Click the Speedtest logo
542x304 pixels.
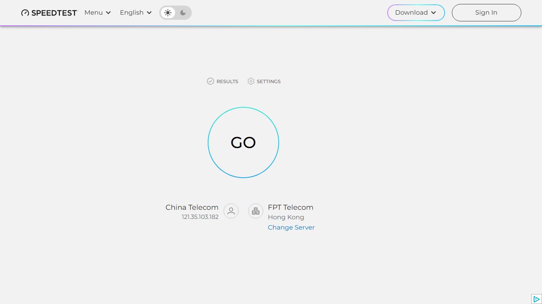tap(49, 13)
